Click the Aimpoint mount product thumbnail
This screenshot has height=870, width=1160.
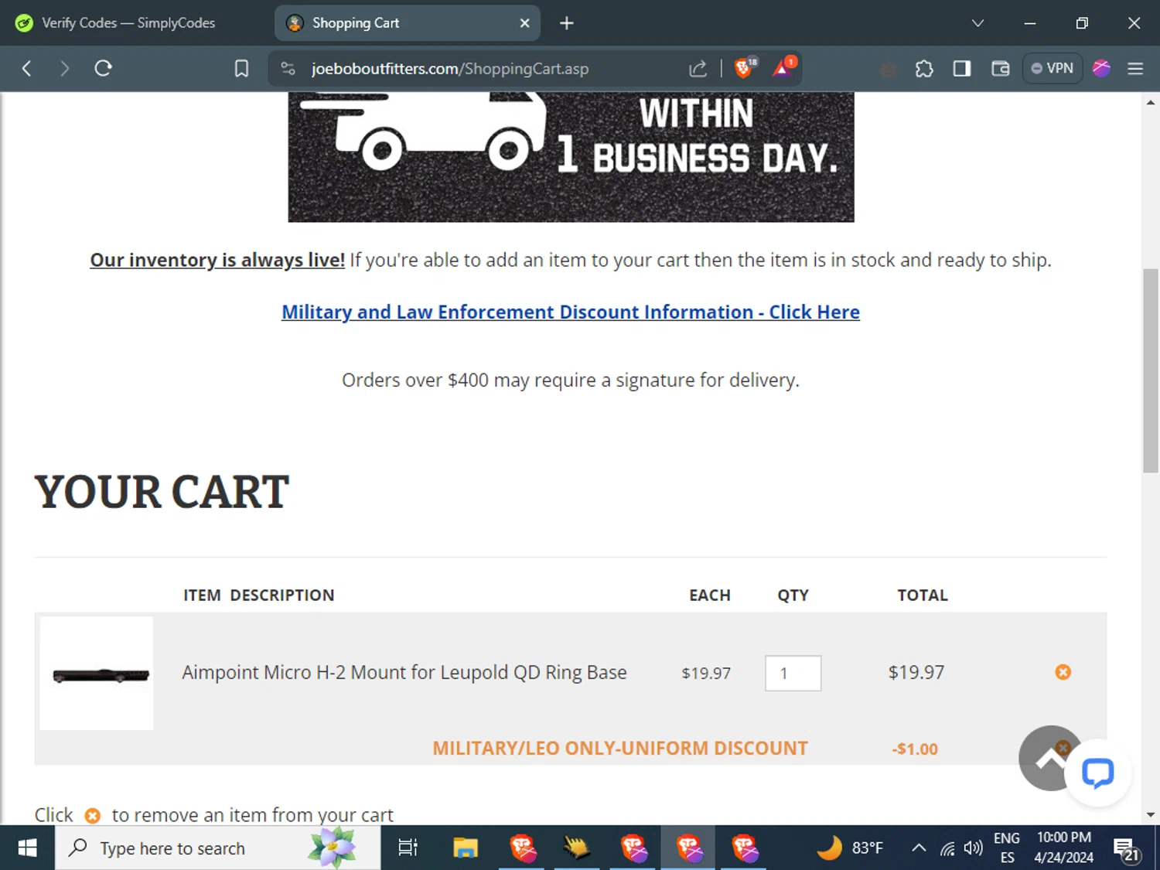[x=97, y=674]
